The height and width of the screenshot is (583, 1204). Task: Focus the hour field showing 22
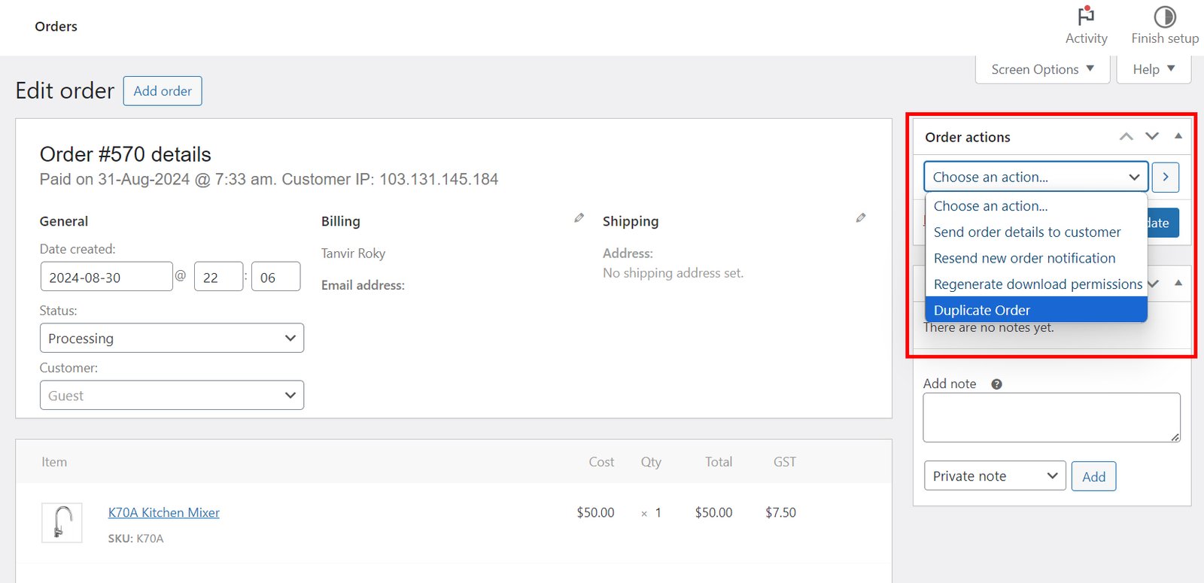218,277
